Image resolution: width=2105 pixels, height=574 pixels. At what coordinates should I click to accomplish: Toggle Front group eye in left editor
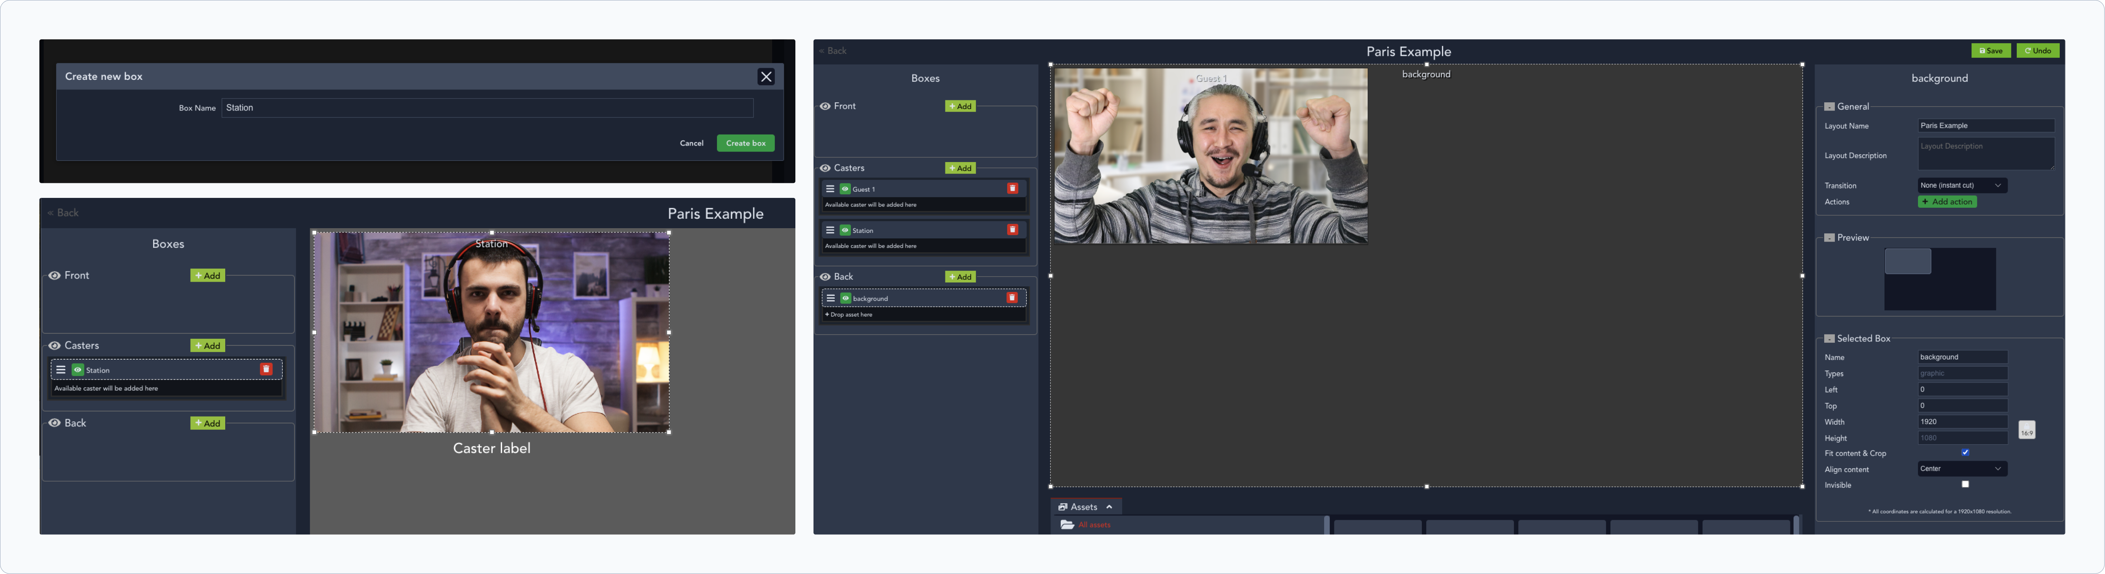(x=54, y=276)
